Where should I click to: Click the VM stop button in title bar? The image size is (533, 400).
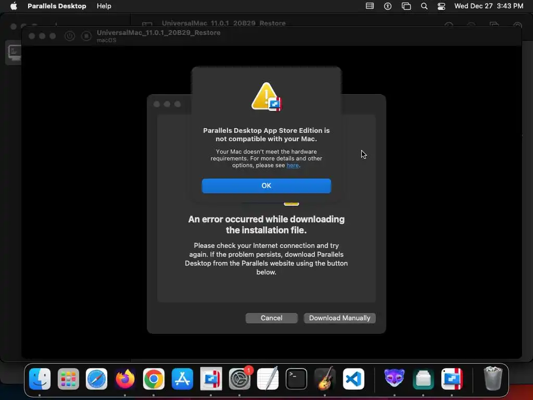click(86, 36)
